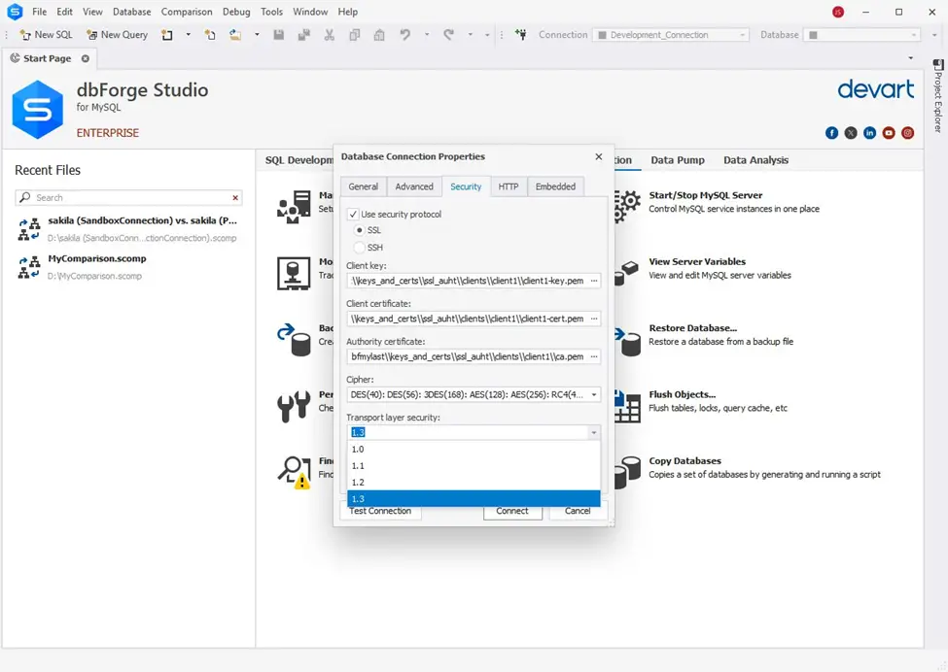Click the Start/Stop MySQL Server link
The width and height of the screenshot is (948, 672).
coord(706,195)
